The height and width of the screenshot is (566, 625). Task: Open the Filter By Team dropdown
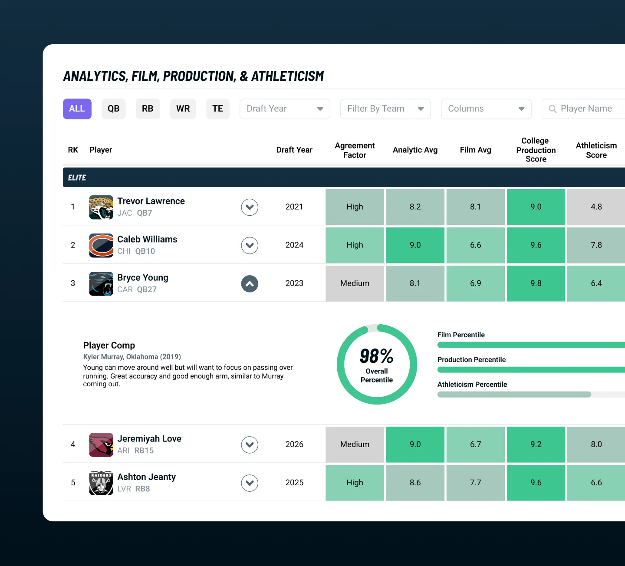(x=385, y=109)
